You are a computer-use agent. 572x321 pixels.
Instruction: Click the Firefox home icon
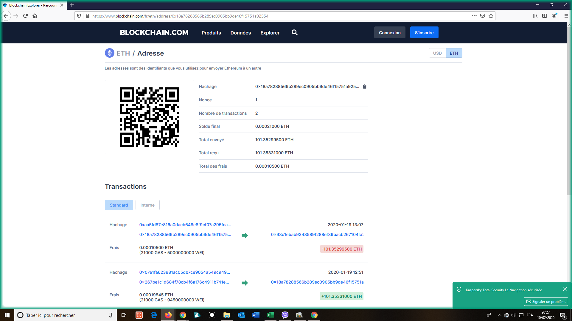35,16
